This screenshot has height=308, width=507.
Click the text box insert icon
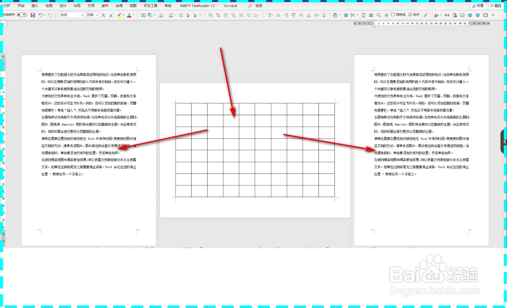pyautogui.click(x=143, y=15)
